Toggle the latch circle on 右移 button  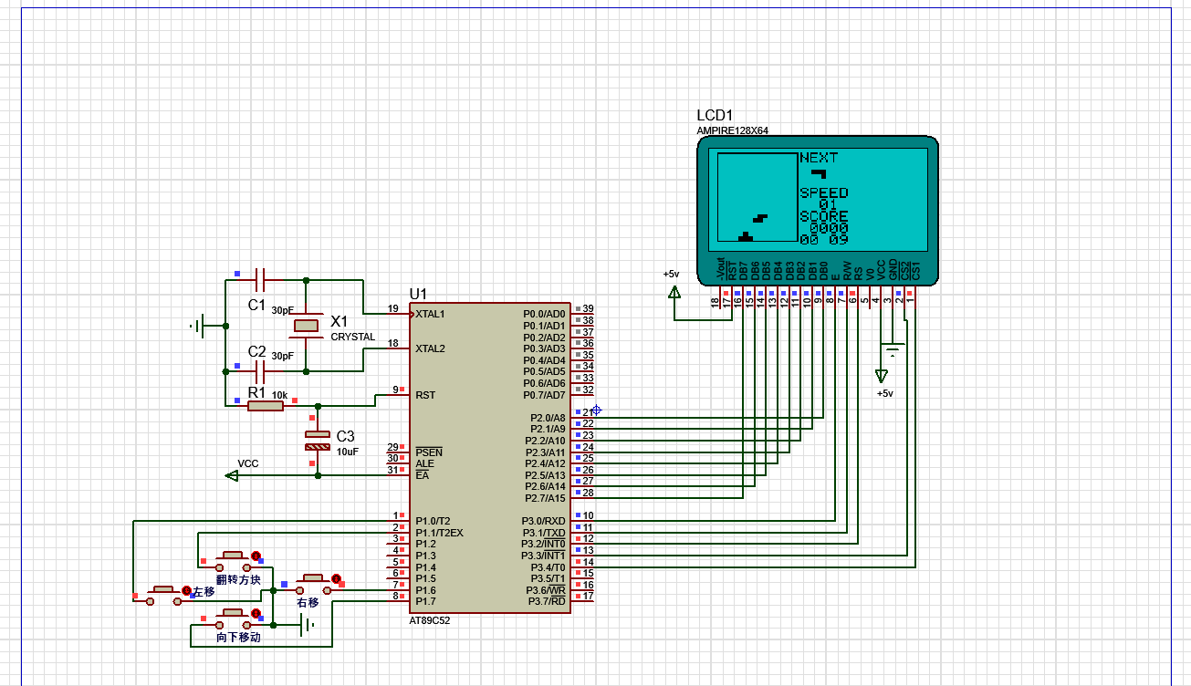[336, 579]
